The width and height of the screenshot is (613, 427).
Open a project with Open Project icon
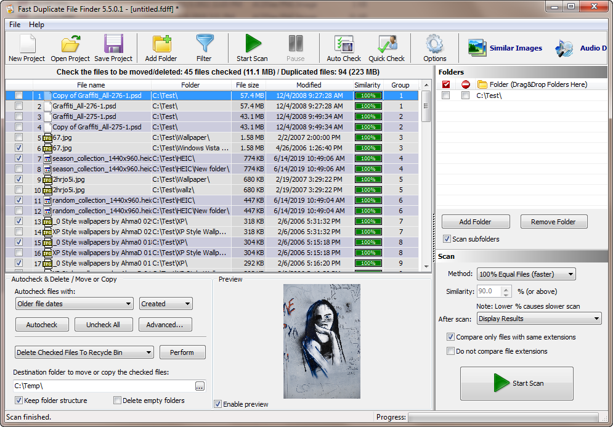tap(70, 44)
